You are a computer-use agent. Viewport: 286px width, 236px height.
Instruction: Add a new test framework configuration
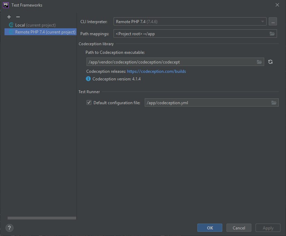tap(9, 17)
